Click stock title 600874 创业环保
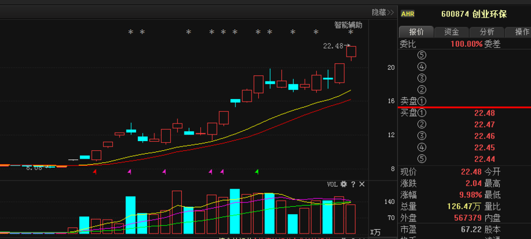Viewport: 531px width, 239px height. coord(474,14)
